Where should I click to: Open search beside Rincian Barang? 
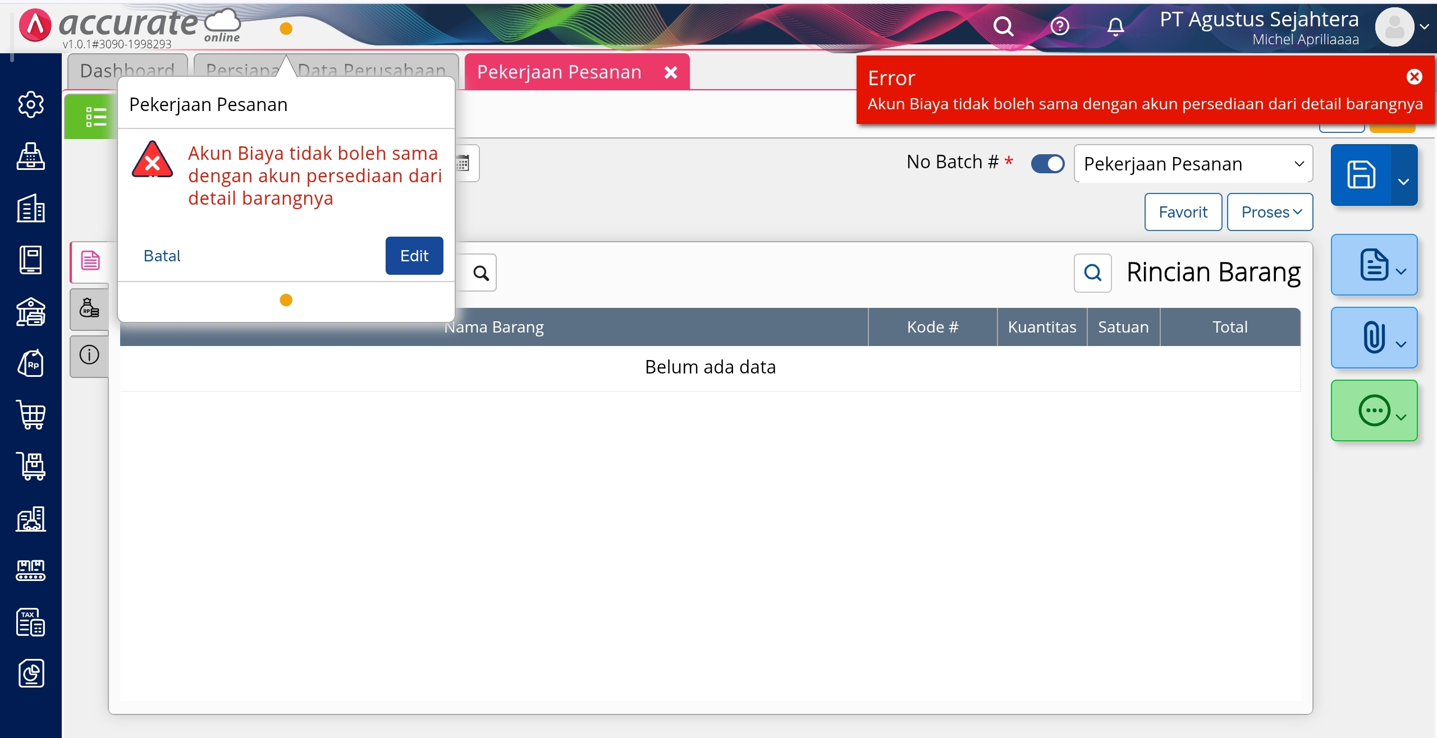pos(1092,273)
